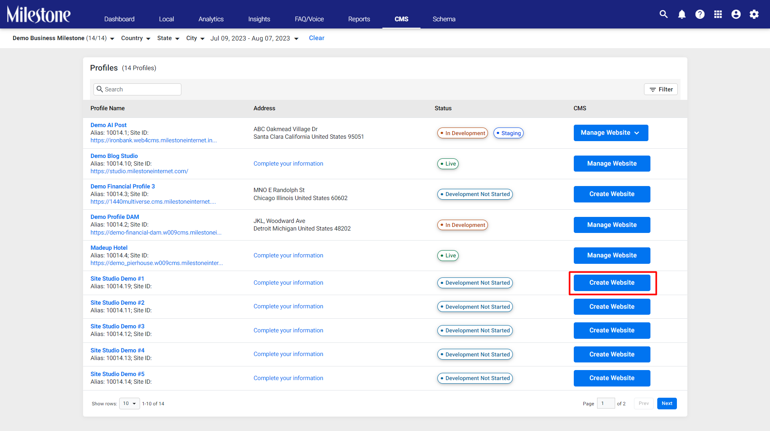The width and height of the screenshot is (770, 431).
Task: Select the FAQ/Voice tab
Action: point(309,19)
